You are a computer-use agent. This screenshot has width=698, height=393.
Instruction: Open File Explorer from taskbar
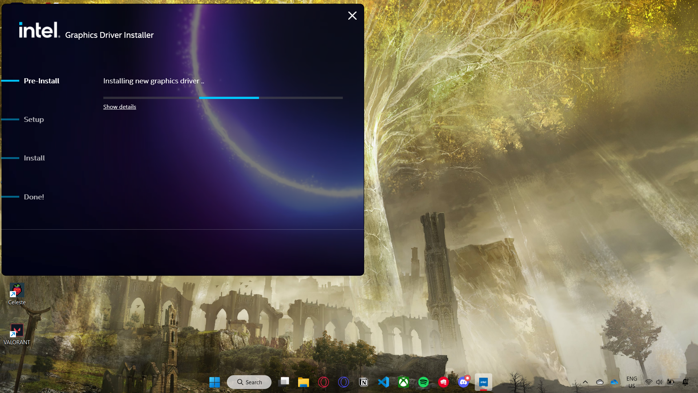[x=303, y=382]
